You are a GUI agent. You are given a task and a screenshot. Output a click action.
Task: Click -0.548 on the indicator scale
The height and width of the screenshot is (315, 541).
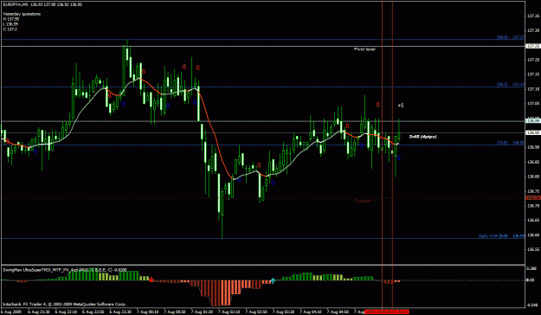532,305
